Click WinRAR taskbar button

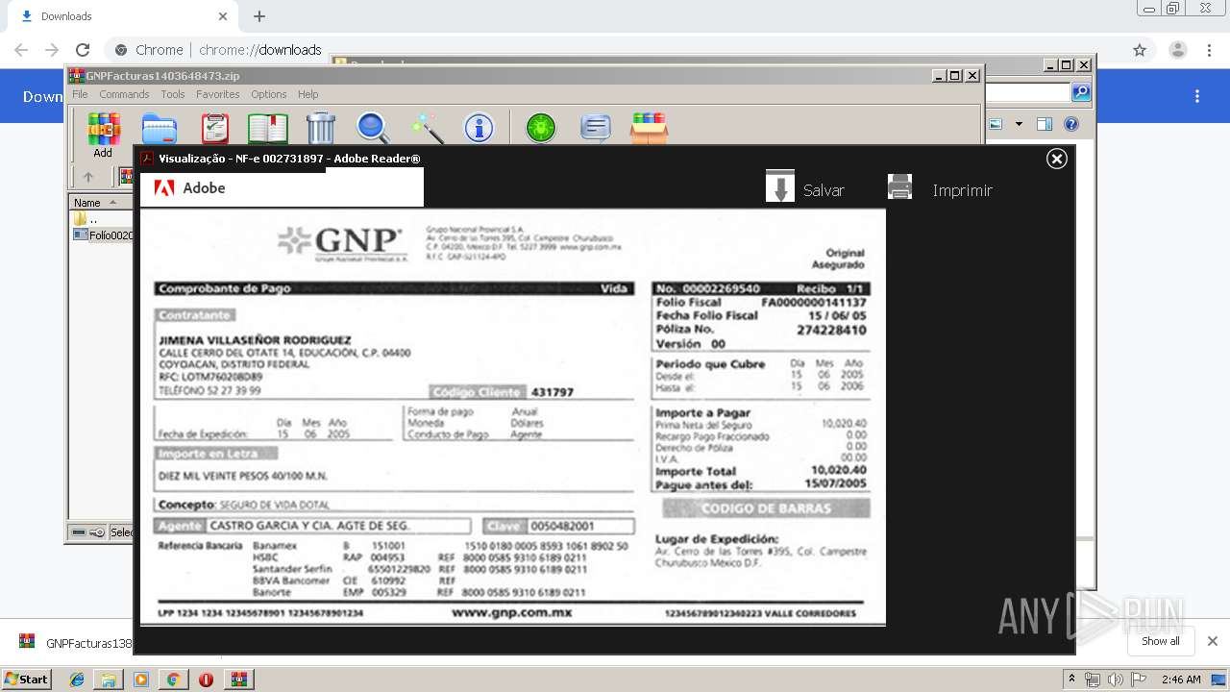(238, 680)
